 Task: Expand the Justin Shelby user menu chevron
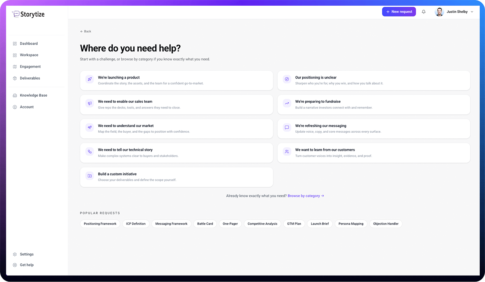472,12
